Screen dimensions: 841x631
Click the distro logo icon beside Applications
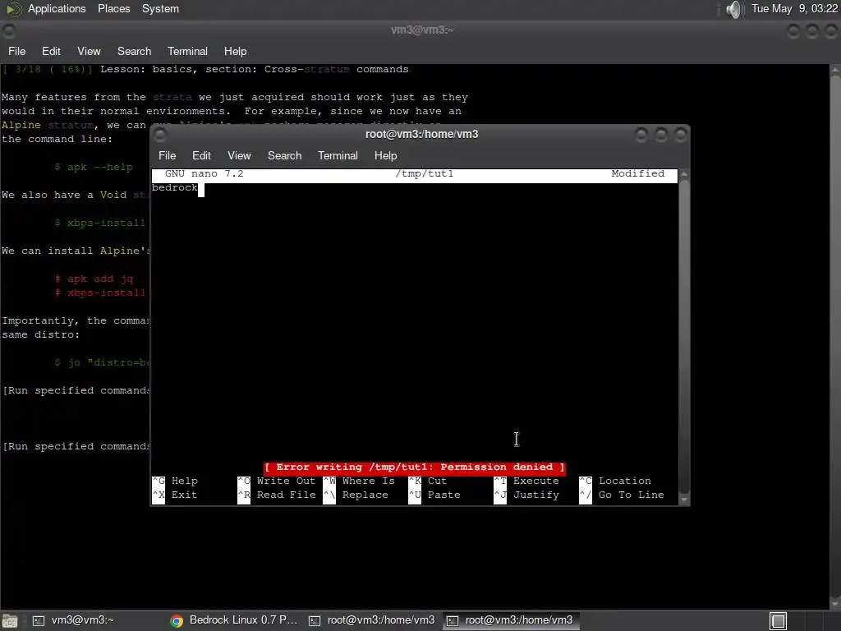13,8
